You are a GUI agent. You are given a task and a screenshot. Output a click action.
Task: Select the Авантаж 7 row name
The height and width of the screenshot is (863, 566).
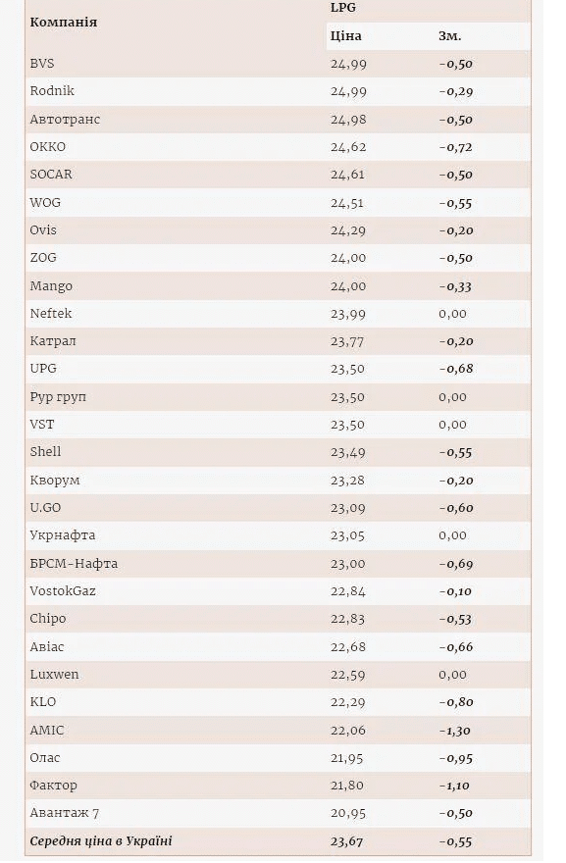(x=65, y=813)
